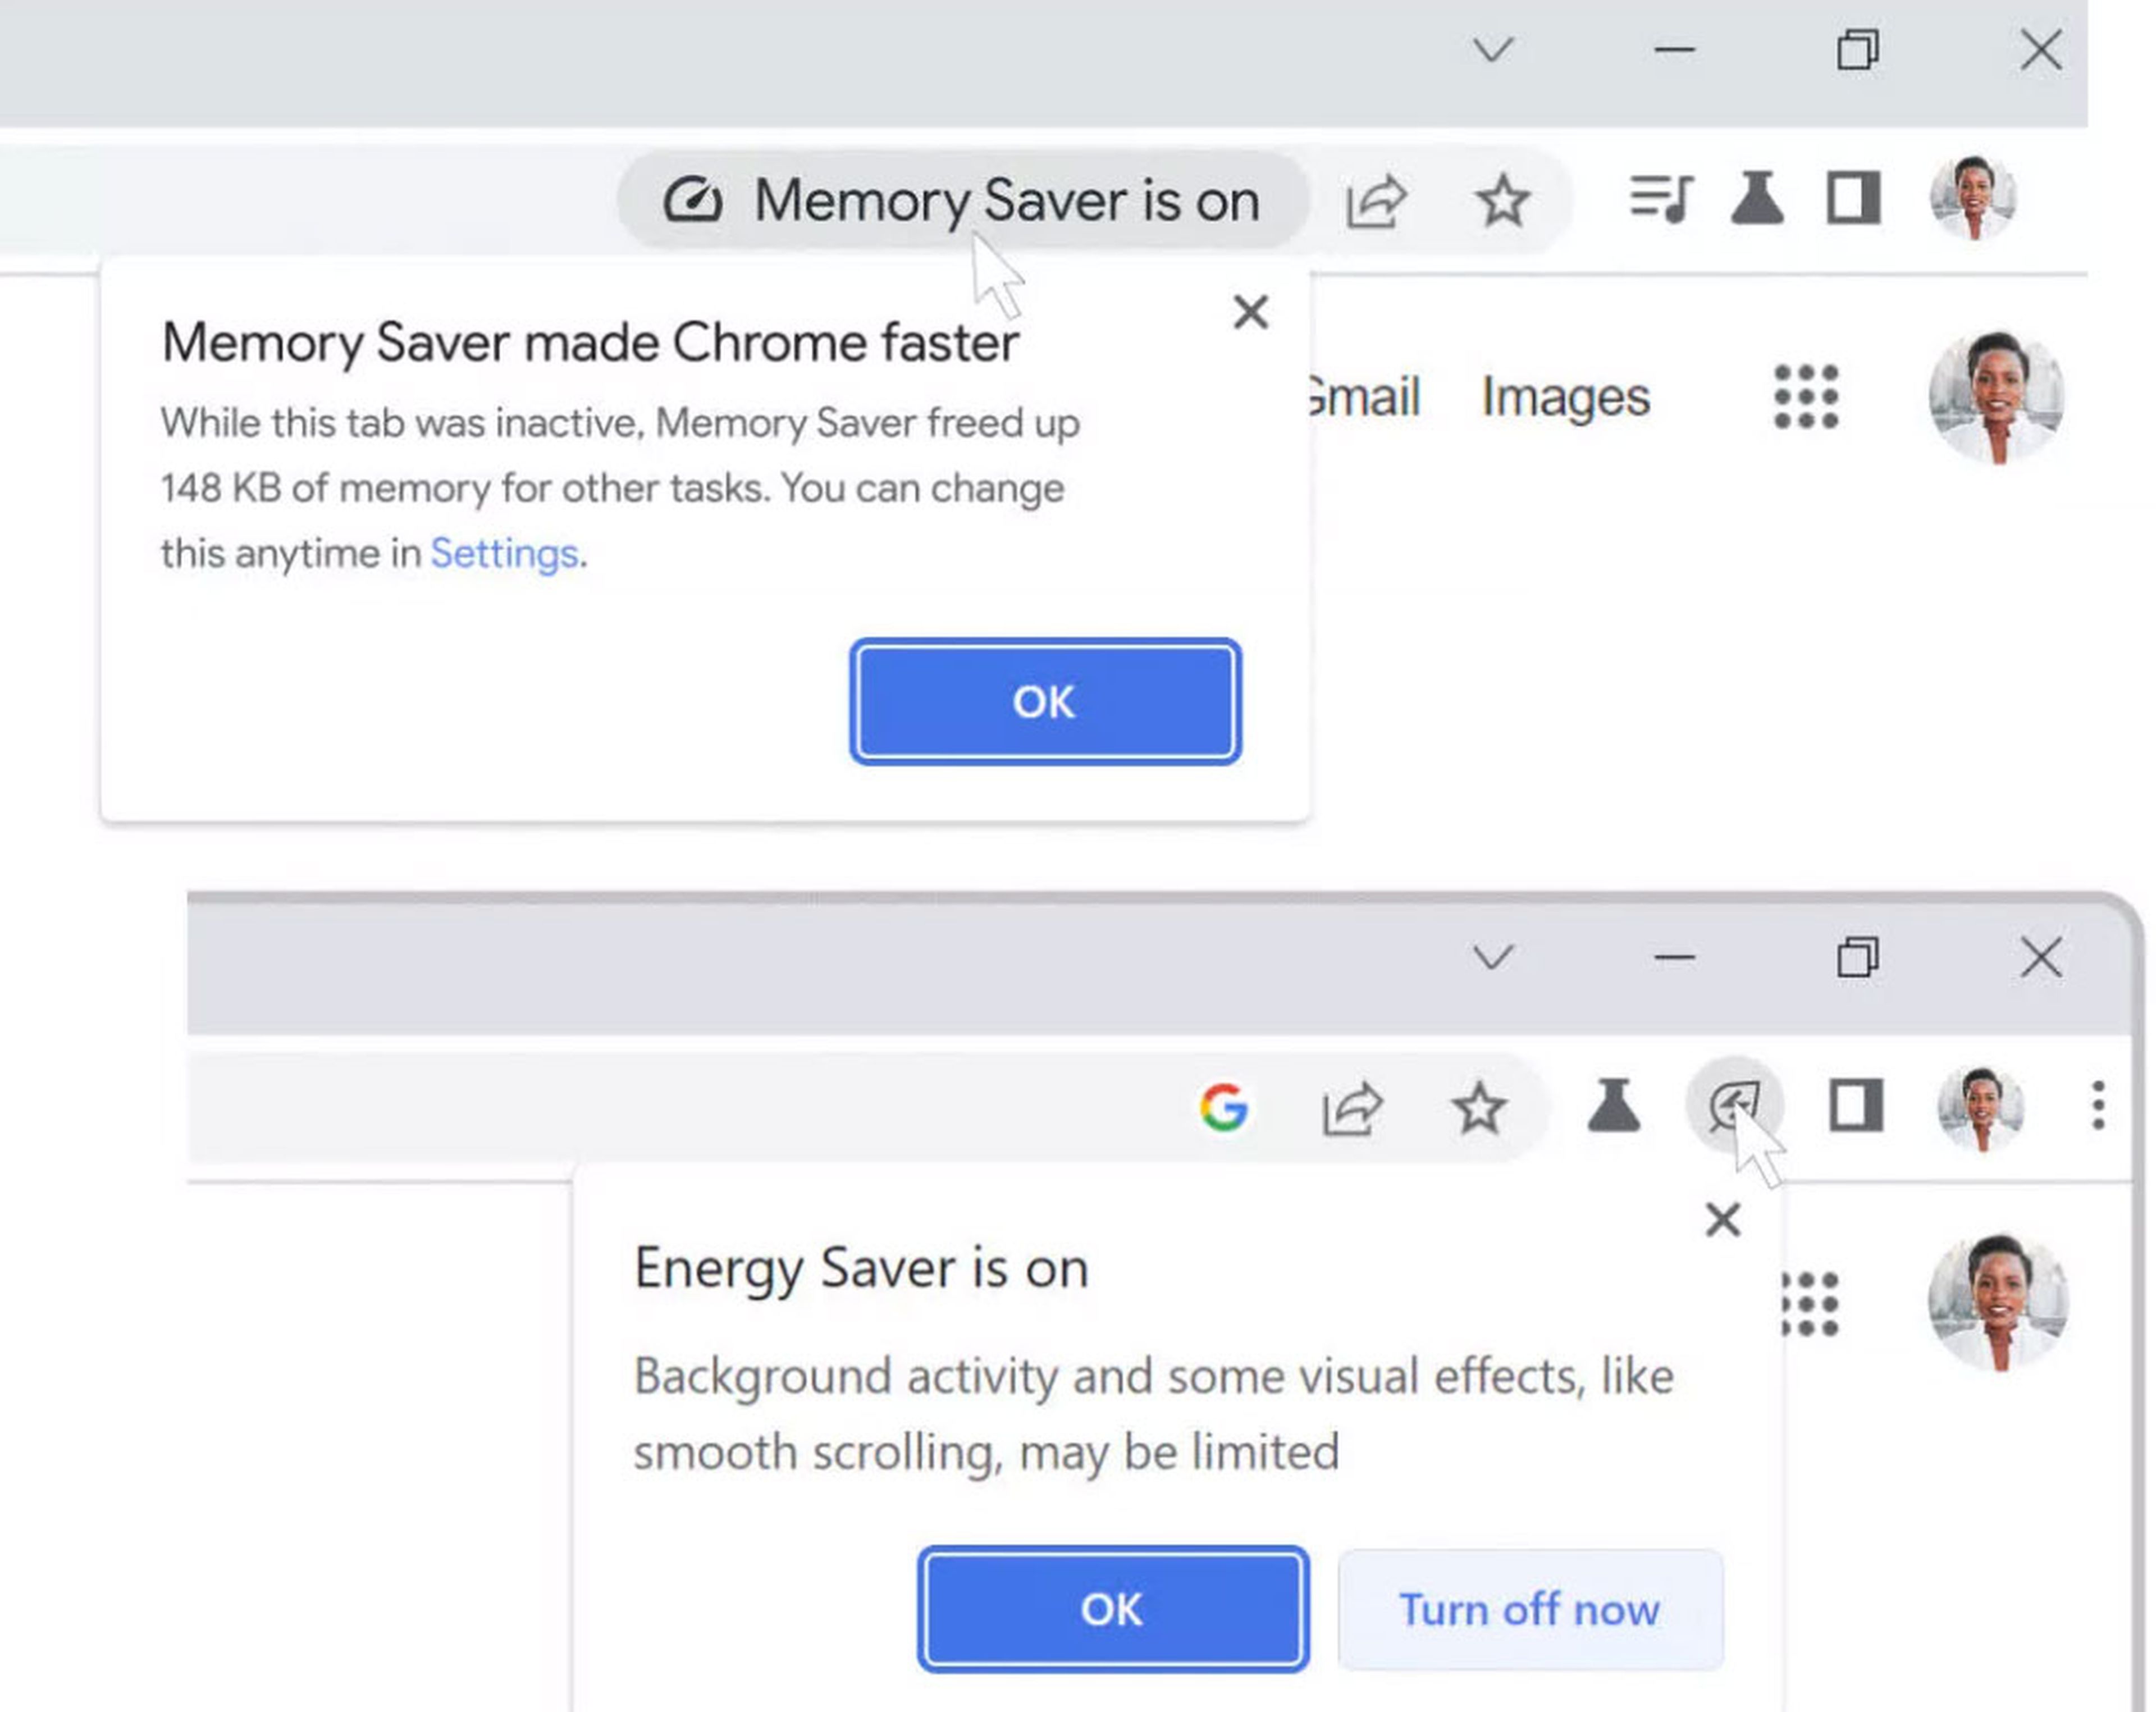Click Turn off now button
This screenshot has width=2156, height=1712.
pos(1529,1609)
